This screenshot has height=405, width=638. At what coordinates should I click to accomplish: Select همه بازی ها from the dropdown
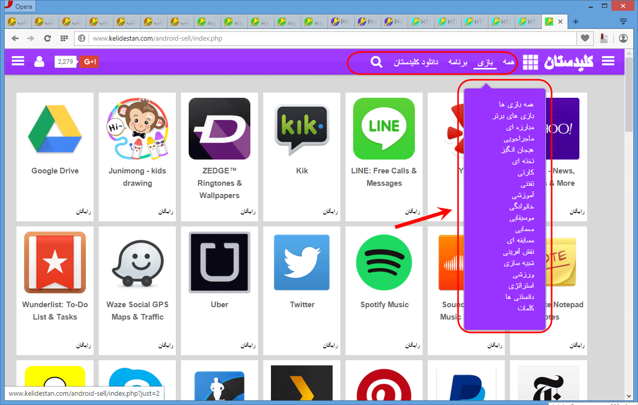(517, 105)
